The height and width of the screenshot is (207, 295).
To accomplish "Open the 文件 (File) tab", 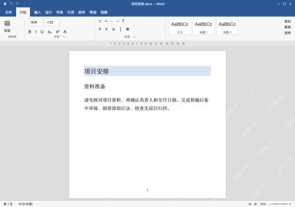I will (8, 12).
